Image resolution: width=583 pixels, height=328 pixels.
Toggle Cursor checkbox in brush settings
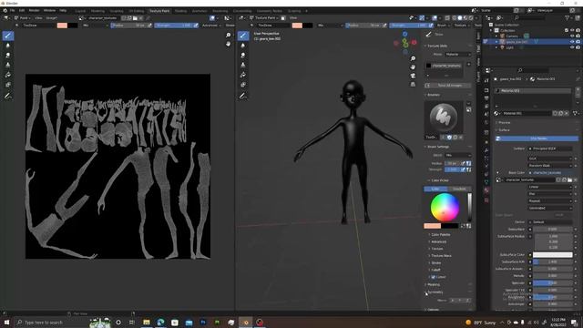pos(434,277)
